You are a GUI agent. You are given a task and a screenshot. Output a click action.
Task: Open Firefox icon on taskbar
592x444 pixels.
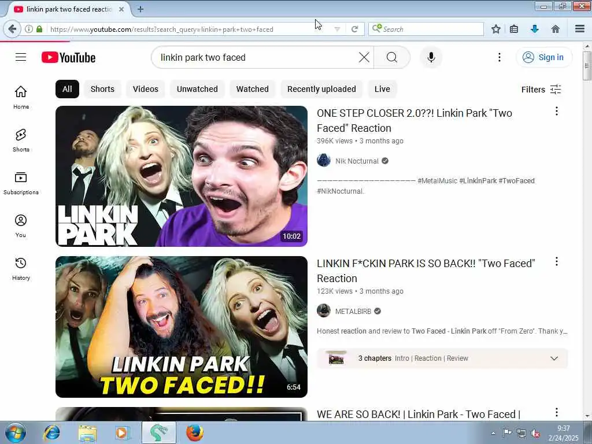click(x=195, y=432)
